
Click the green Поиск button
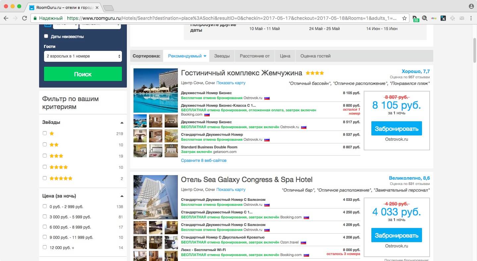pyautogui.click(x=83, y=74)
